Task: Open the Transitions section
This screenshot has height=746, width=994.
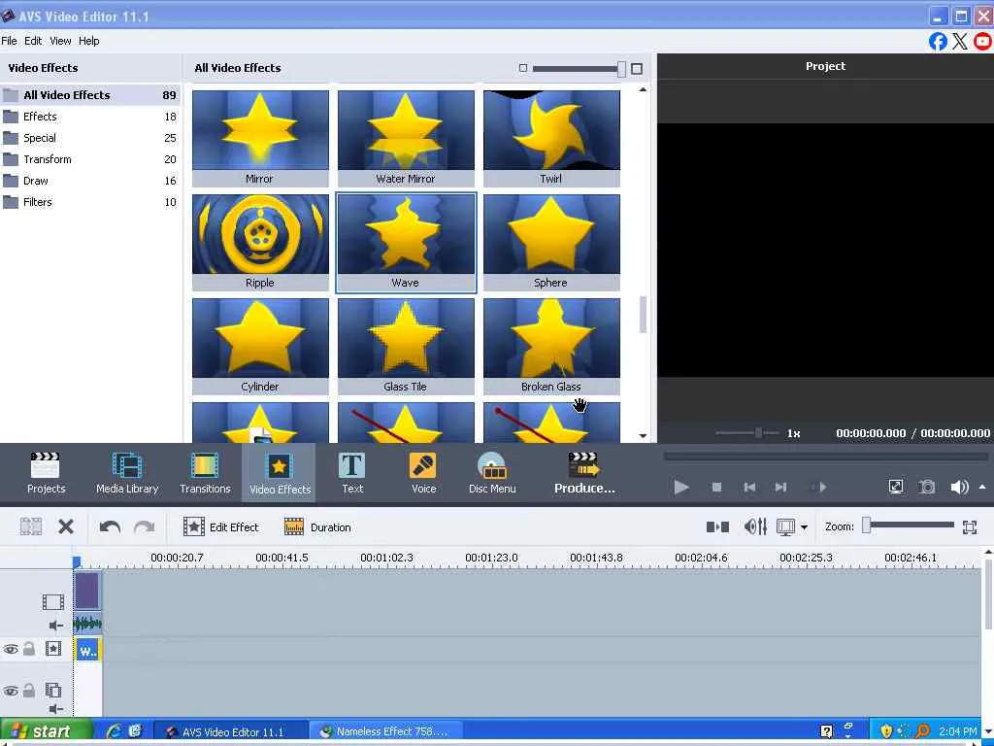Action: 205,473
